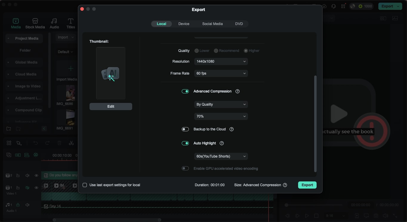Image resolution: width=407 pixels, height=222 pixels.
Task: Select the pointer selection tool
Action: point(19,143)
